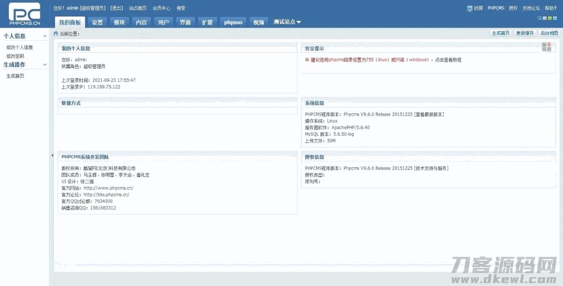563x286 pixels.
Task: Click the lock screen monitor icon
Action: tap(470, 8)
